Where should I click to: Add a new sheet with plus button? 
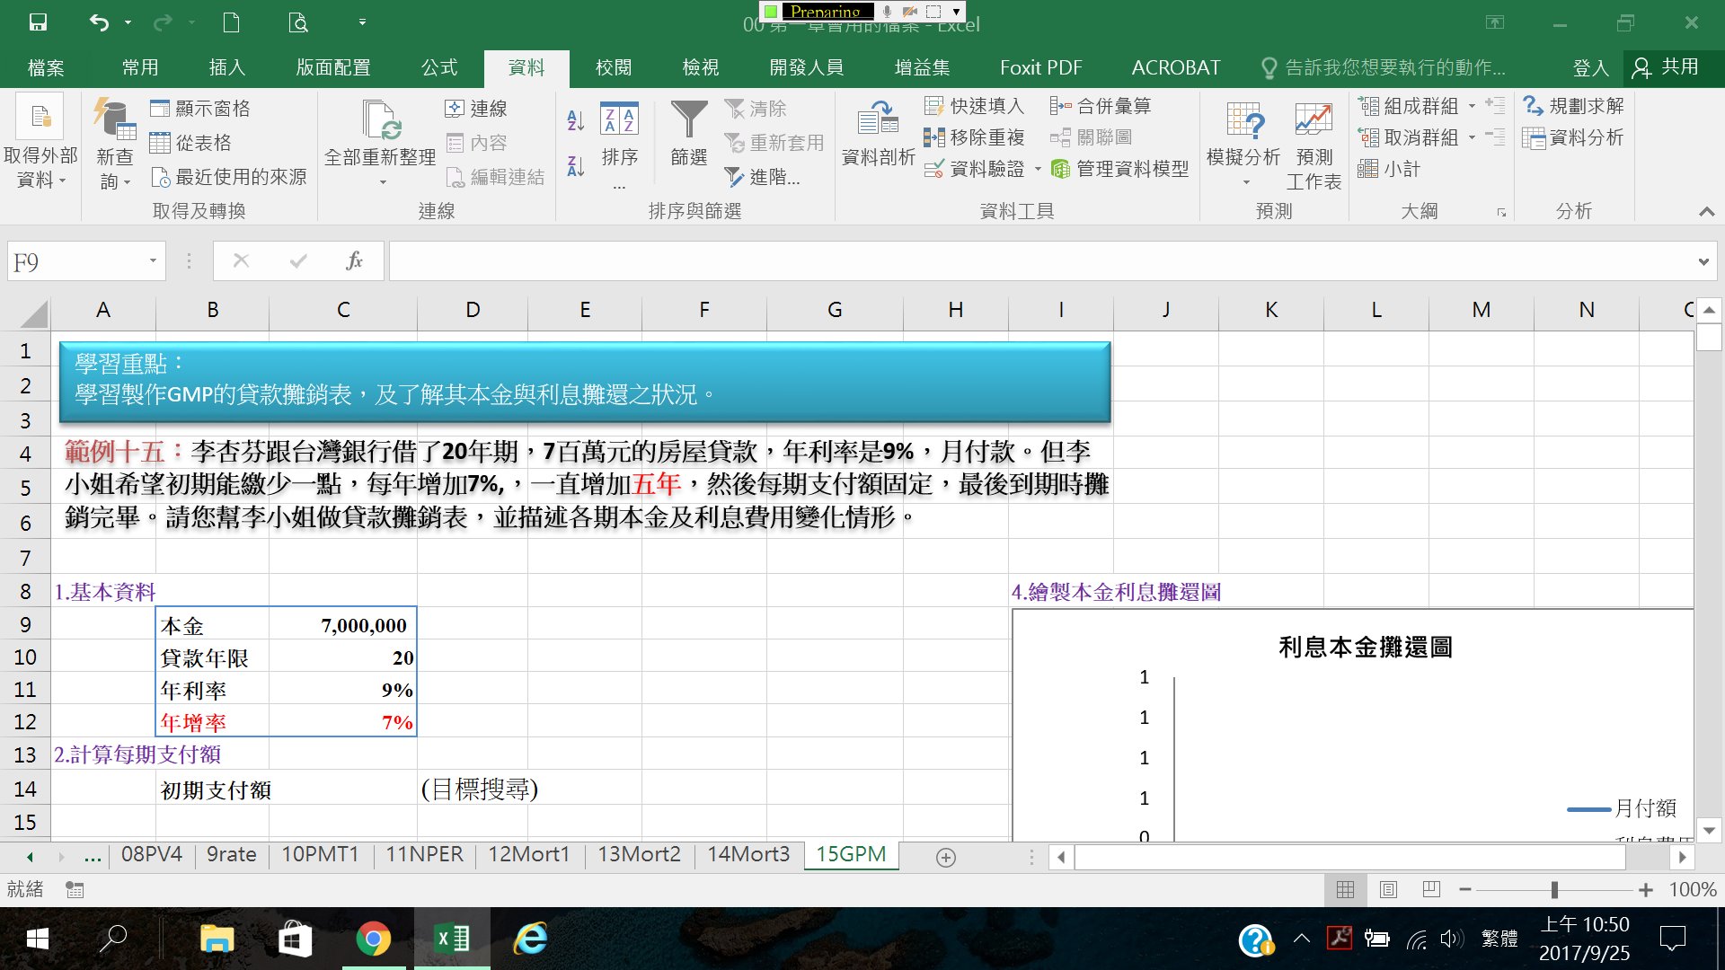945,858
